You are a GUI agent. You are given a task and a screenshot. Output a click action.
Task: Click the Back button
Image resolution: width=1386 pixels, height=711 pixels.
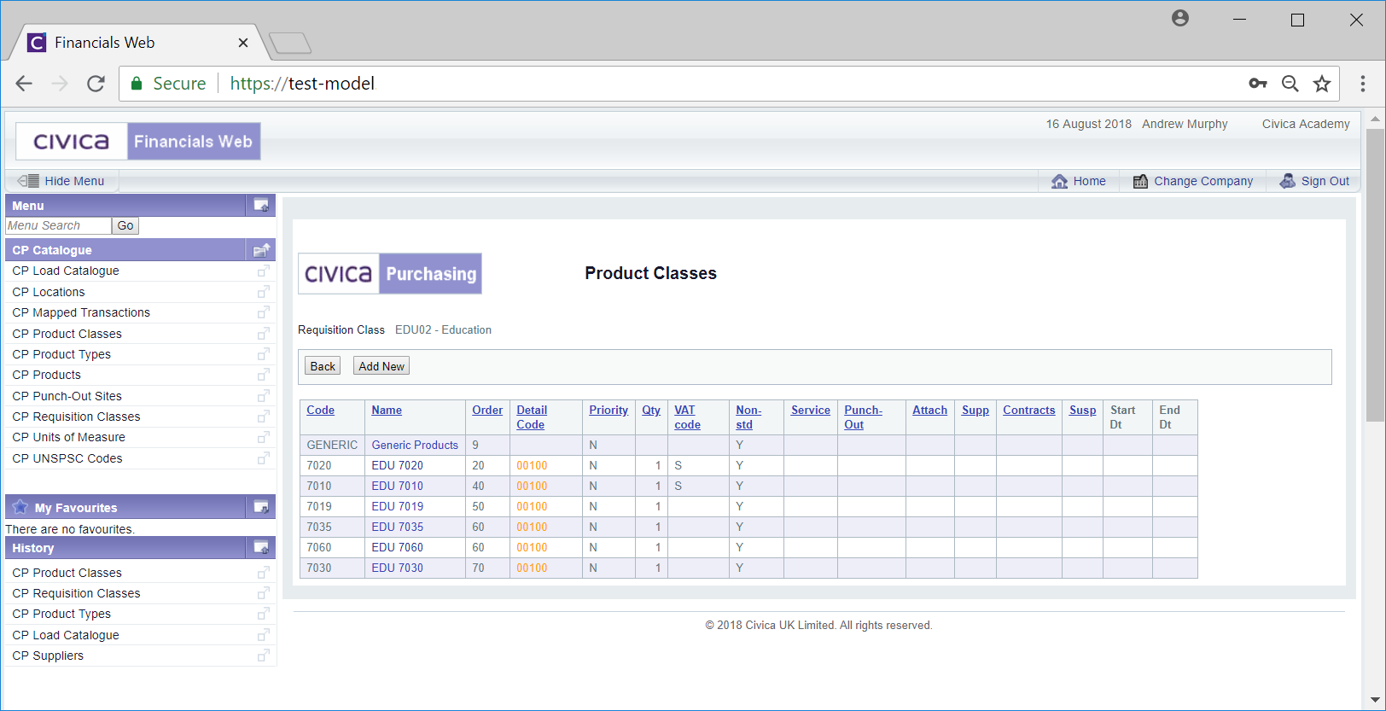pyautogui.click(x=323, y=366)
